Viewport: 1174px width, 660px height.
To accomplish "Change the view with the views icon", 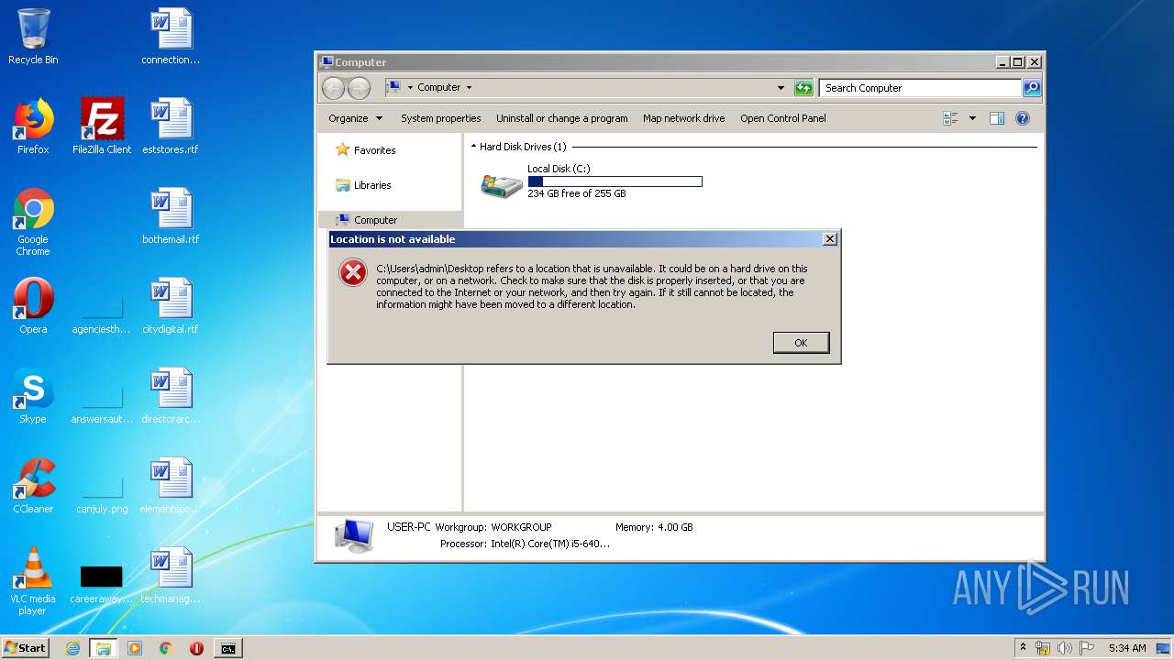I will click(x=950, y=118).
